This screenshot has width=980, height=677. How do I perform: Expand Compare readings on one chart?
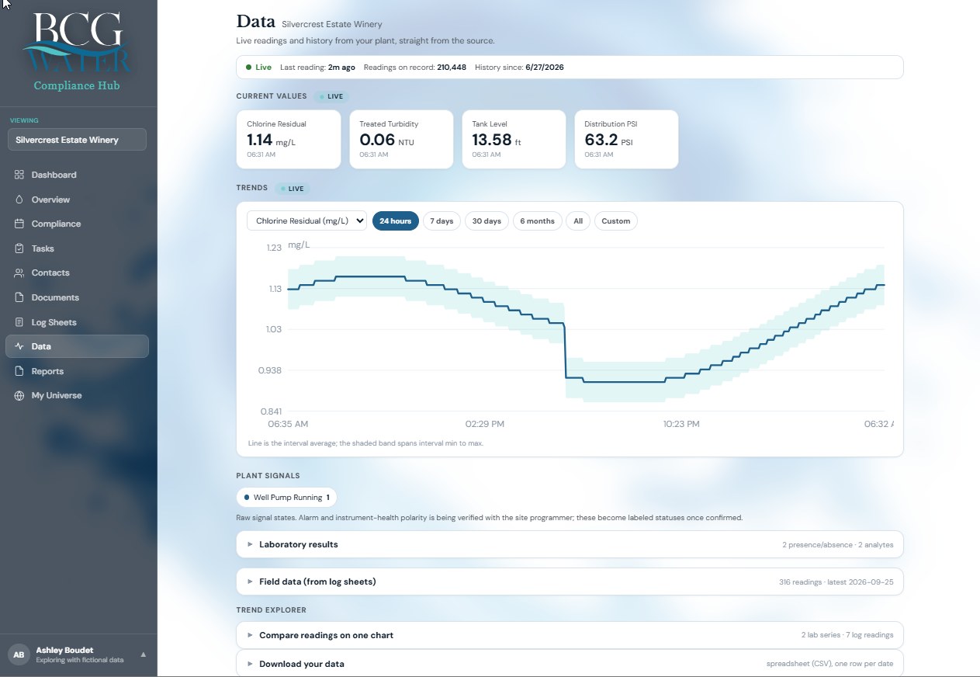click(x=570, y=635)
